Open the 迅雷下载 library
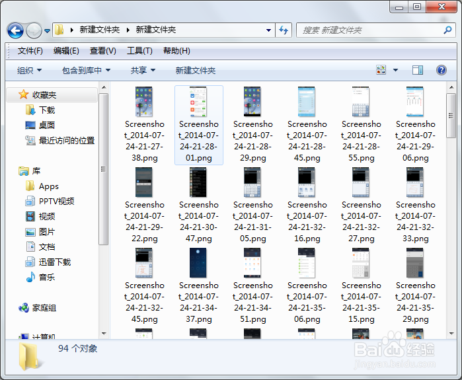462x380 pixels. [x=48, y=262]
